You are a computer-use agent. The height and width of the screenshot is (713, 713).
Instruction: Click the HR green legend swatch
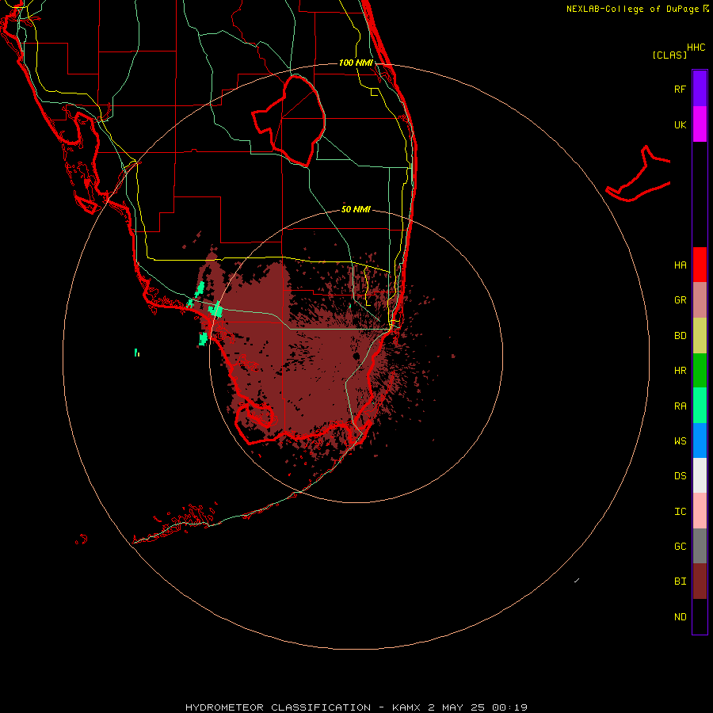(x=700, y=370)
